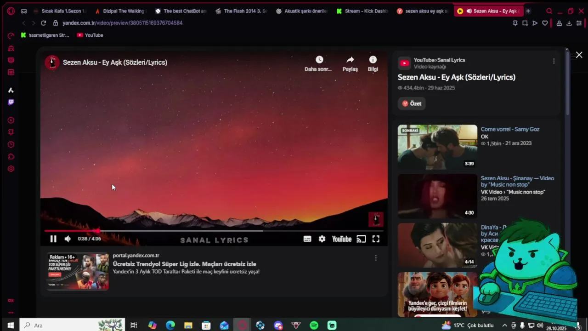Switch to sezen aksu ey aşk search tab
Viewport: 588px width, 331px height.
tap(423, 11)
